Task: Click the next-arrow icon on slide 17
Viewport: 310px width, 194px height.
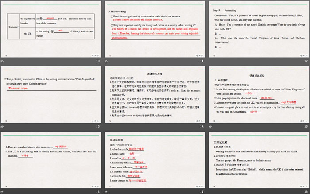Action: tap(199, 186)
